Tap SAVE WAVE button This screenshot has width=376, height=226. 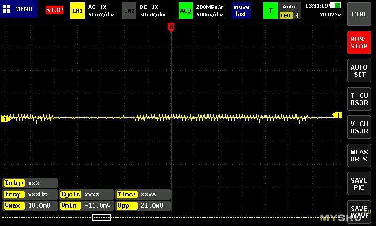tap(359, 212)
